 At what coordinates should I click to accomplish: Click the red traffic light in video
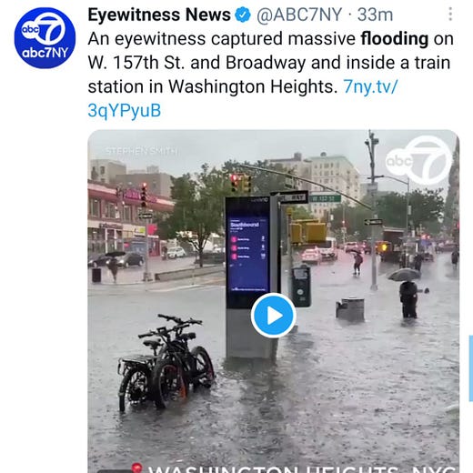click(235, 182)
